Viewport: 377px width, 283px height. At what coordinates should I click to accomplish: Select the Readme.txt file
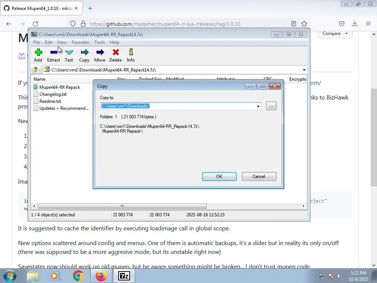[50, 101]
